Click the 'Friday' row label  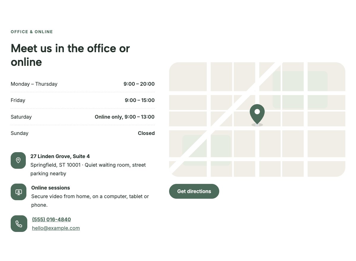(x=18, y=100)
